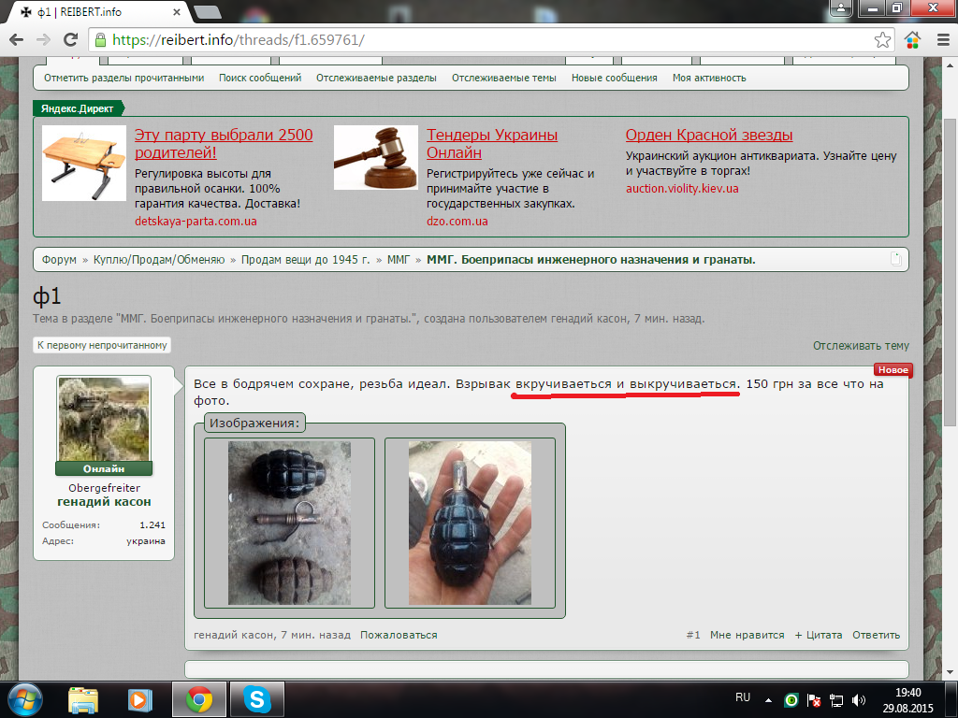The height and width of the screenshot is (718, 958).
Task: Show hidden tray icons arrow
Action: [x=768, y=700]
